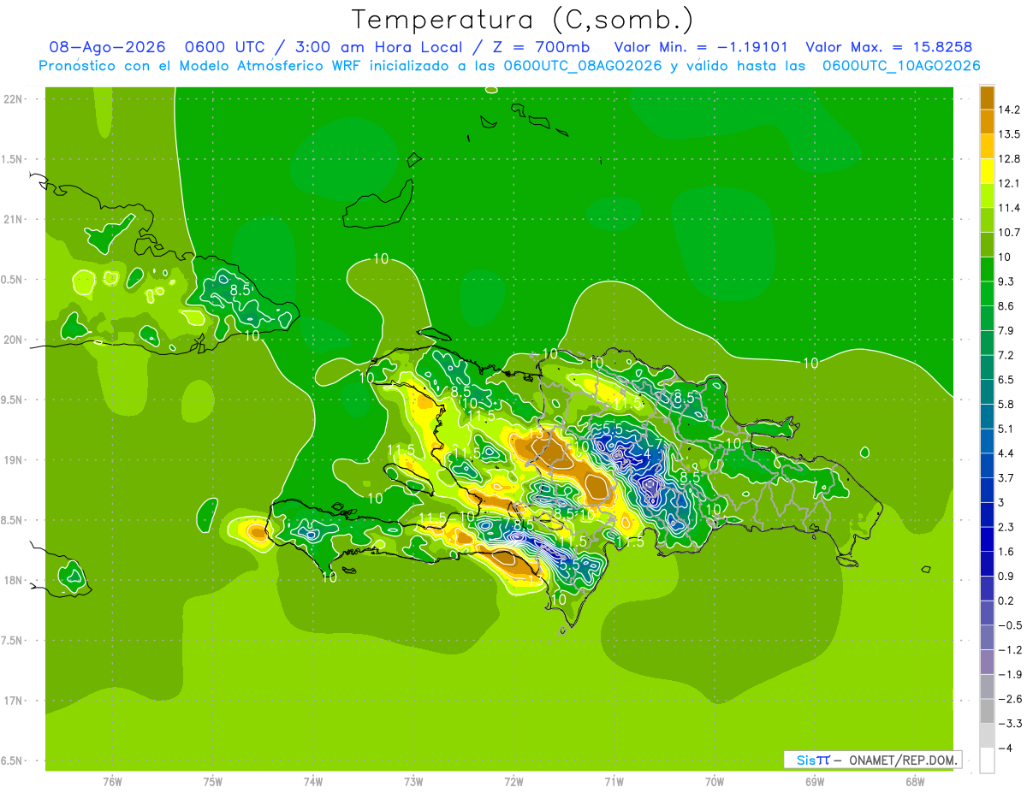The height and width of the screenshot is (793, 1027).
Task: Pick the white swatch below -4
Action: click(x=987, y=760)
